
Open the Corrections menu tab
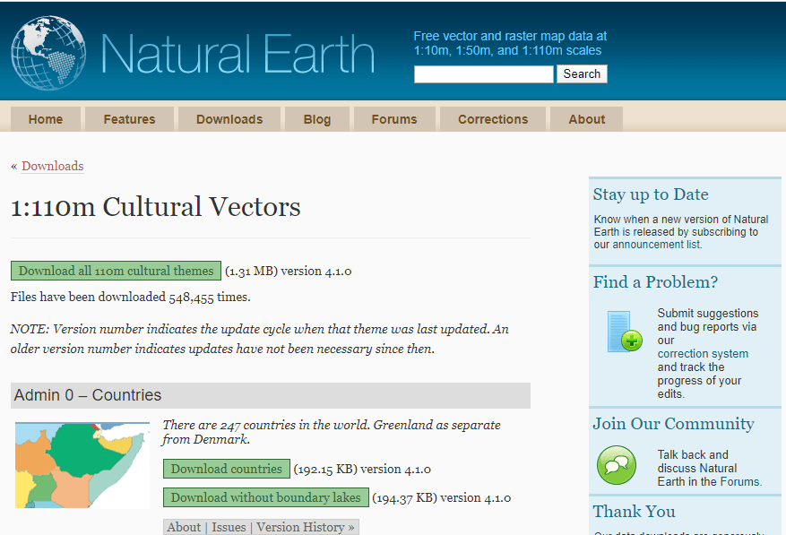[493, 119]
